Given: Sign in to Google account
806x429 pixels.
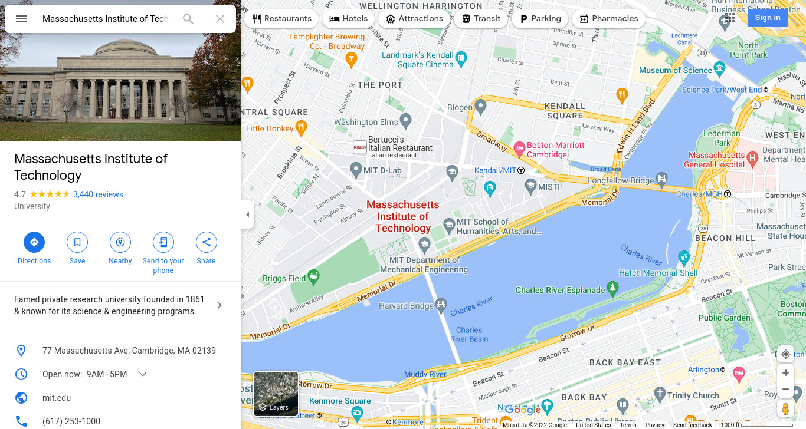Looking at the screenshot, I should [768, 18].
